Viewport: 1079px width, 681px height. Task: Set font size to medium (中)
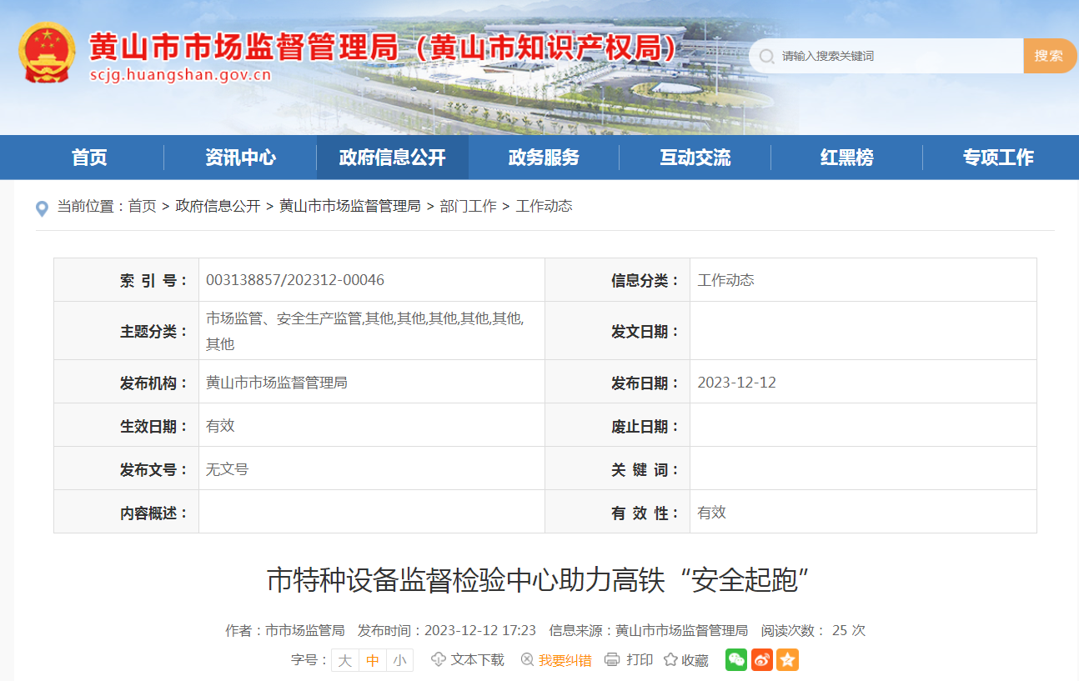[373, 660]
